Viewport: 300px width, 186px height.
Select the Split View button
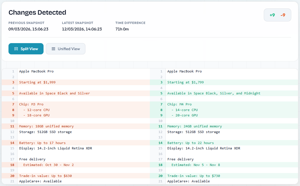(26, 49)
